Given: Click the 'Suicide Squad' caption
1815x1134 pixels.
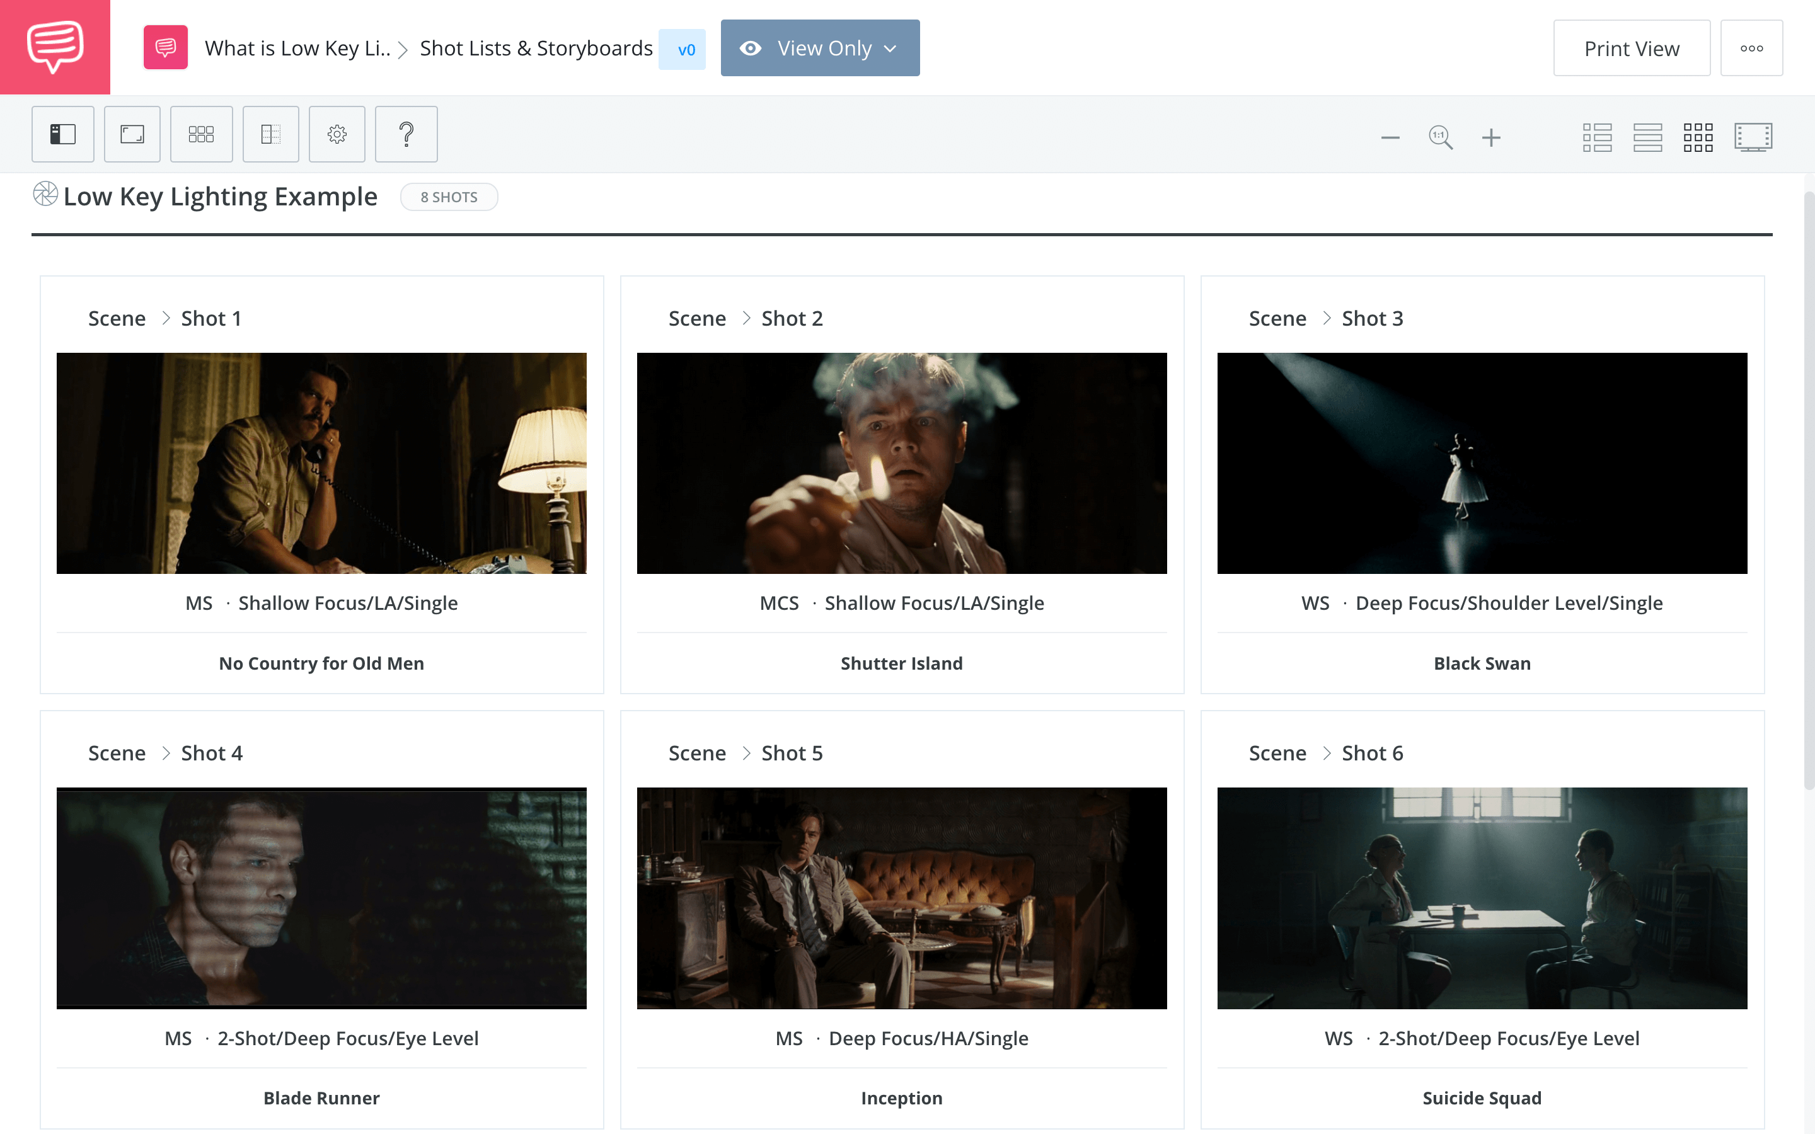Looking at the screenshot, I should 1482,1098.
